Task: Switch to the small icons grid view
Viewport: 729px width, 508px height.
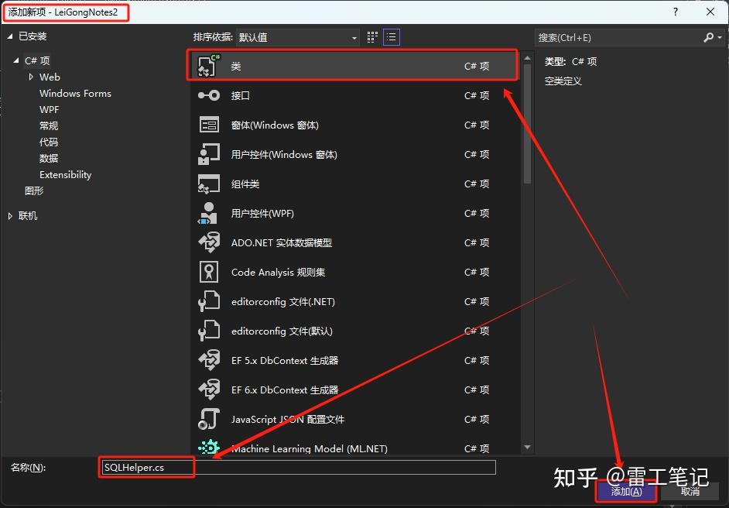Action: (372, 37)
